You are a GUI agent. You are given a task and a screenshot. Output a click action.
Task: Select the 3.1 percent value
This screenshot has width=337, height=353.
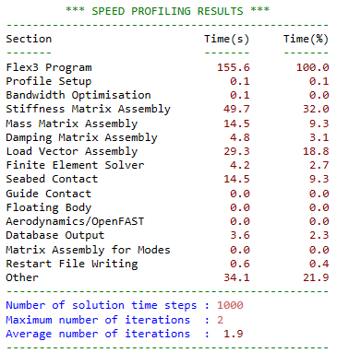[319, 137]
